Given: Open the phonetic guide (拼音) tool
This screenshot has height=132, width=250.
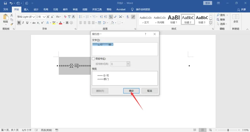Looking at the screenshot, I should tap(69, 17).
